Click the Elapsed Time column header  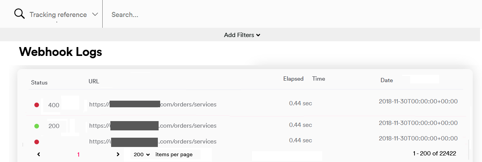tap(304, 79)
